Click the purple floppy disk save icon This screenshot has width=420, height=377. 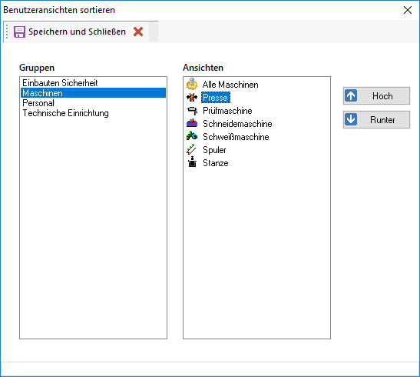point(19,32)
